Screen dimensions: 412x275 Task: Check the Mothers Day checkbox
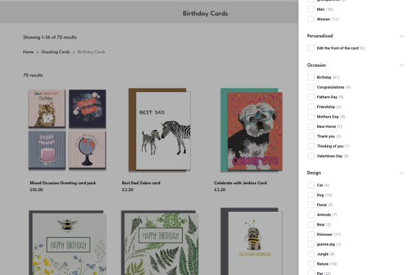coord(311,117)
